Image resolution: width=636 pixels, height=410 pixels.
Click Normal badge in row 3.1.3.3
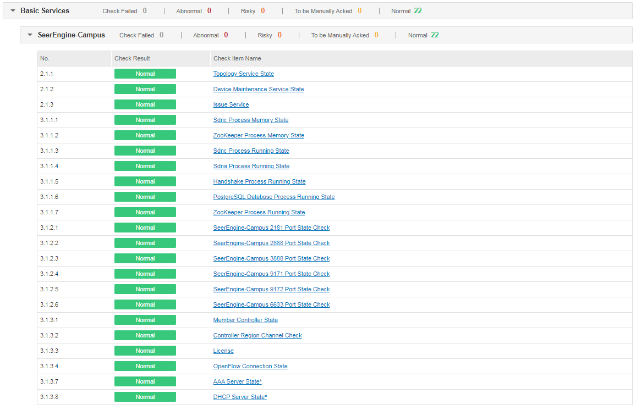(145, 351)
